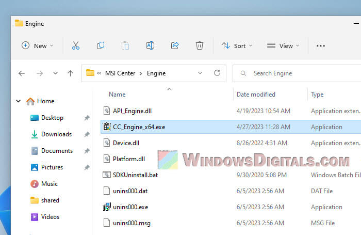Click the Copy icon in toolbar
The image size is (361, 235).
pyautogui.click(x=101, y=45)
